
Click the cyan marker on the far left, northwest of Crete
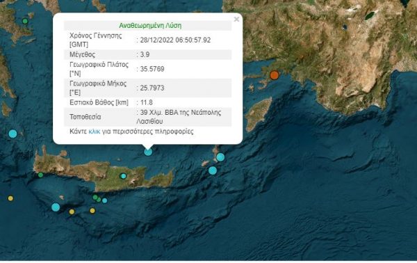point(13,134)
